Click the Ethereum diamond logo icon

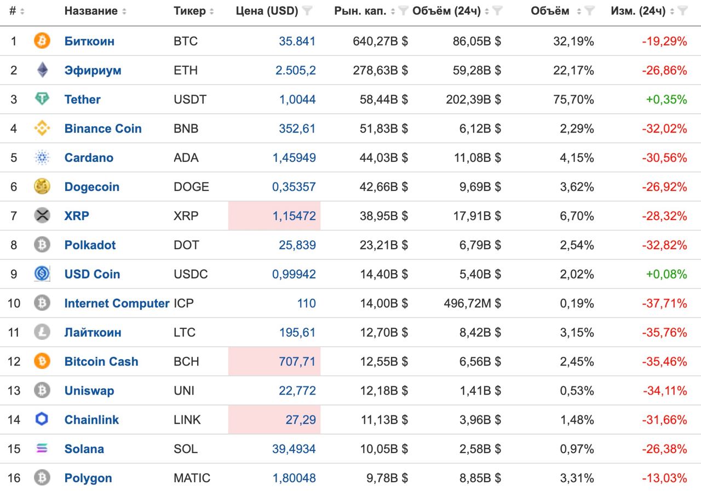point(42,70)
